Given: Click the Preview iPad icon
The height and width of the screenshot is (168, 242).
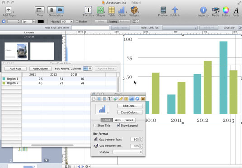Looking at the screenshot, I should pyautogui.click(x=163, y=10).
